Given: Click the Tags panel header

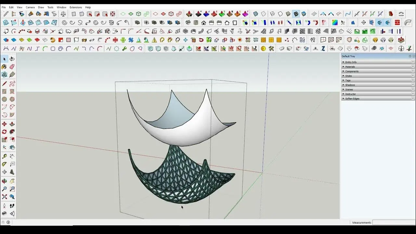Looking at the screenshot, I should (x=348, y=80).
